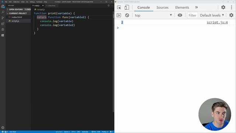Open the Terminal menu in VS Code
This screenshot has width=236, height=133.
(x=39, y=2)
